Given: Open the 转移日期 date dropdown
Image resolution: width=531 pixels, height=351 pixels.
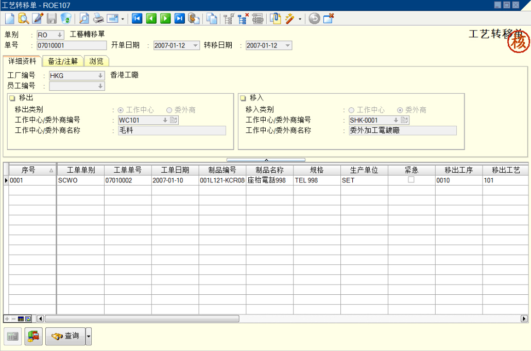Looking at the screenshot, I should (x=287, y=45).
